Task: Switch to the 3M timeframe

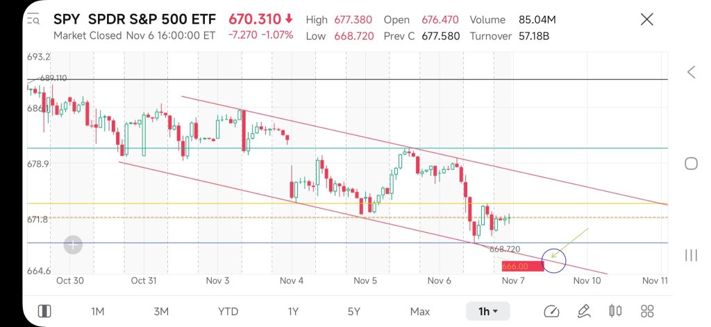Action: coord(161,311)
